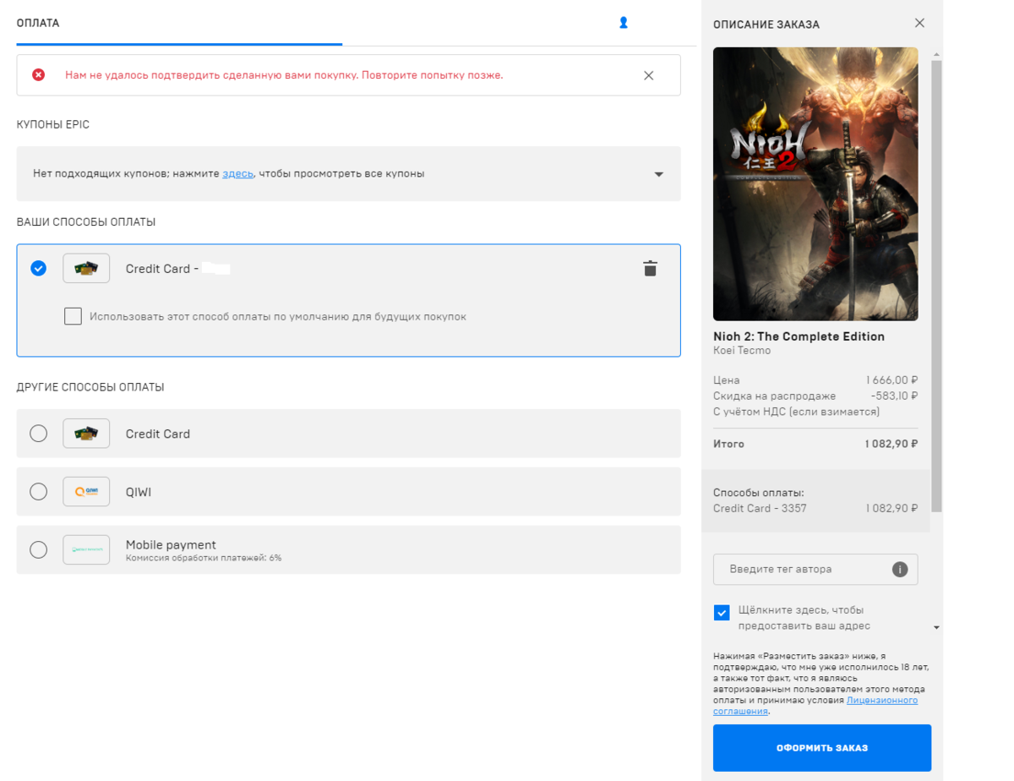Click the QIWI wallet logo
Image resolution: width=1014 pixels, height=781 pixels.
click(x=86, y=492)
